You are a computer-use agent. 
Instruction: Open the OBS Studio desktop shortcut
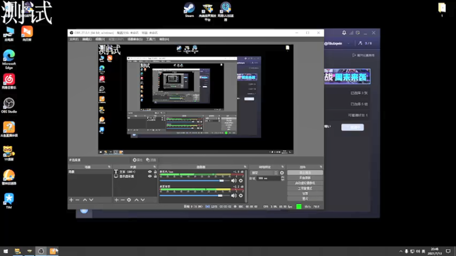(x=9, y=106)
